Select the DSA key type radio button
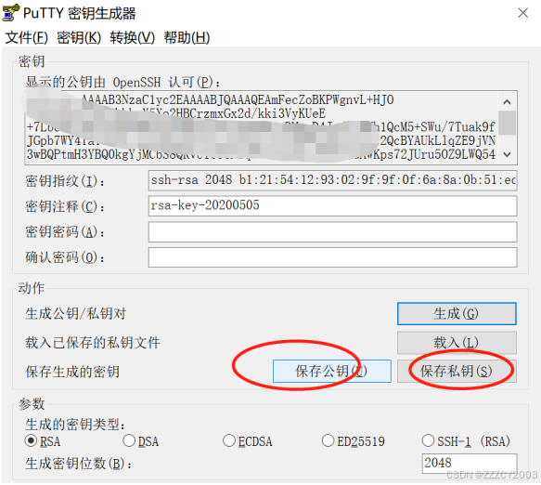 coord(129,440)
